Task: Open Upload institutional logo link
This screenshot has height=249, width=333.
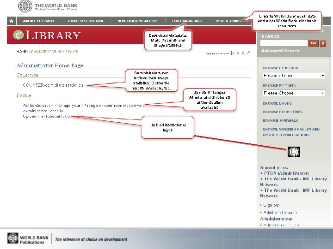Action: click(46, 116)
